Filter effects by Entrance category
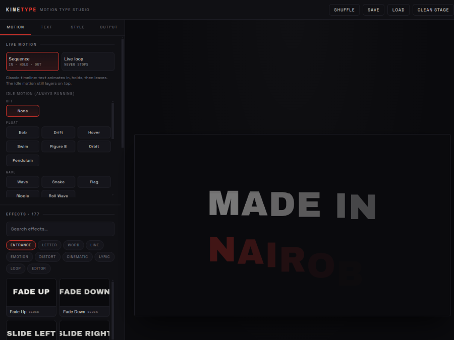Screen dimensions: 454x340 tap(21, 245)
